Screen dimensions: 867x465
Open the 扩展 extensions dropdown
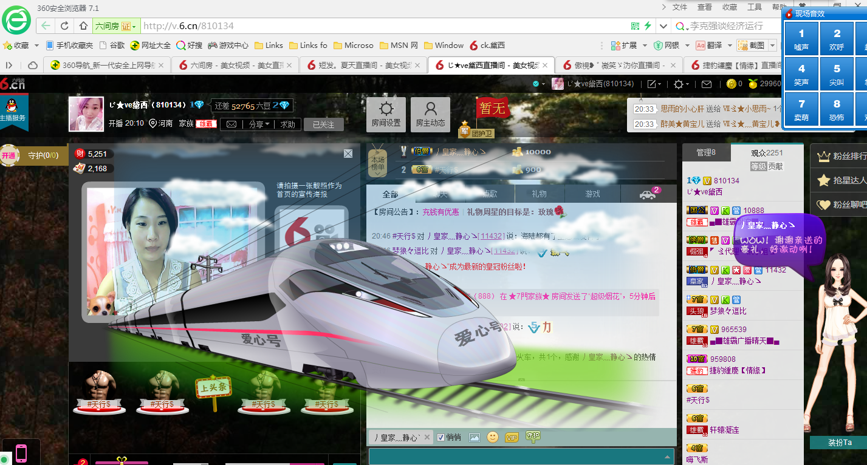[x=629, y=46]
